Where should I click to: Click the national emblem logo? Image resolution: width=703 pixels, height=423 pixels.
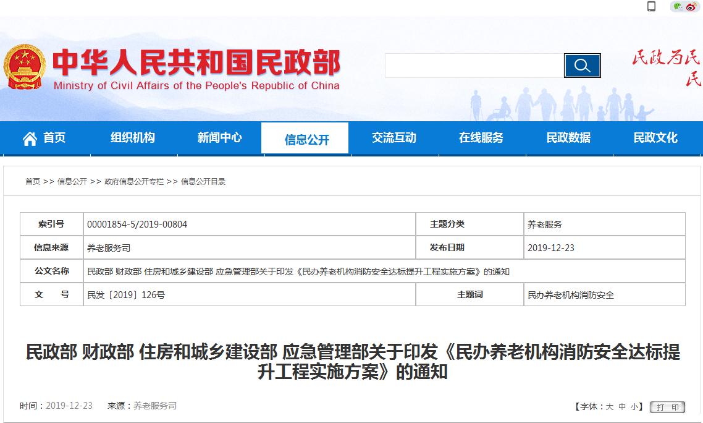click(24, 66)
